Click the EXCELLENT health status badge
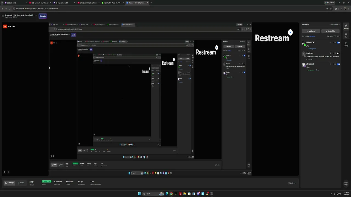 click(46, 181)
